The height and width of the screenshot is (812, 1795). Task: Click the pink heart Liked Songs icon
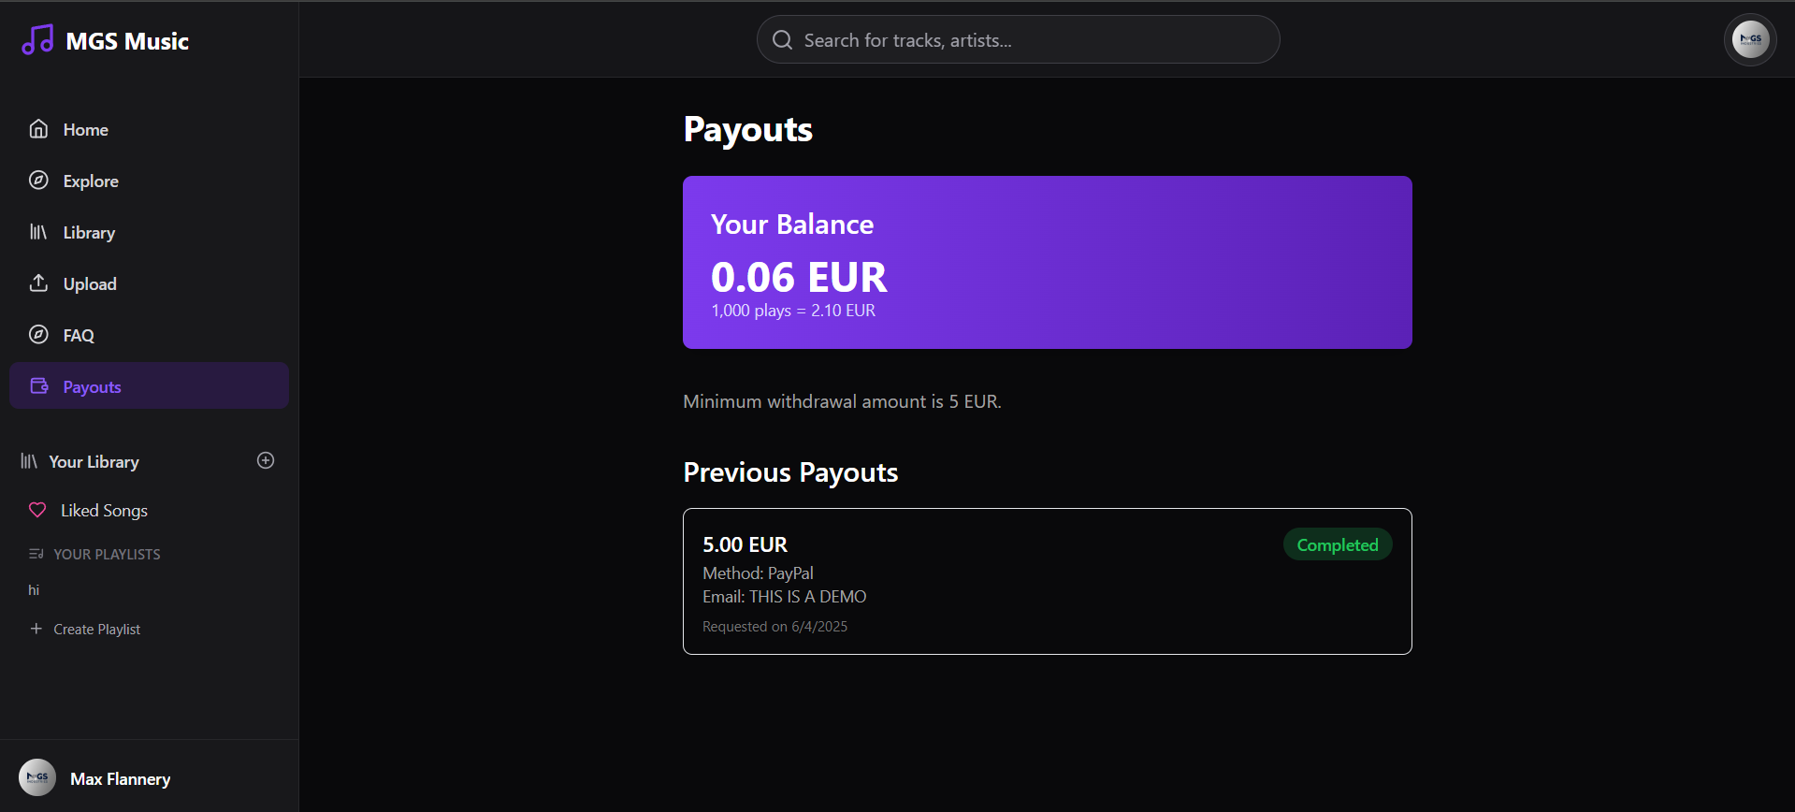point(37,510)
